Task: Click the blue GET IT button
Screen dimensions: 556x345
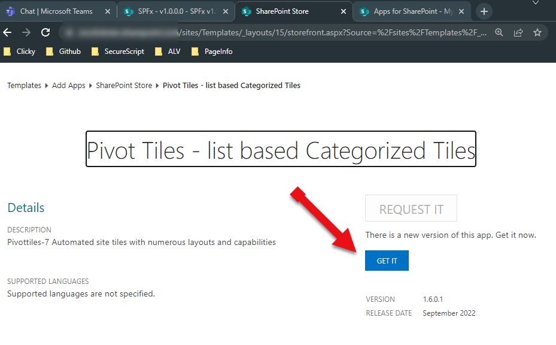Action: coord(387,261)
